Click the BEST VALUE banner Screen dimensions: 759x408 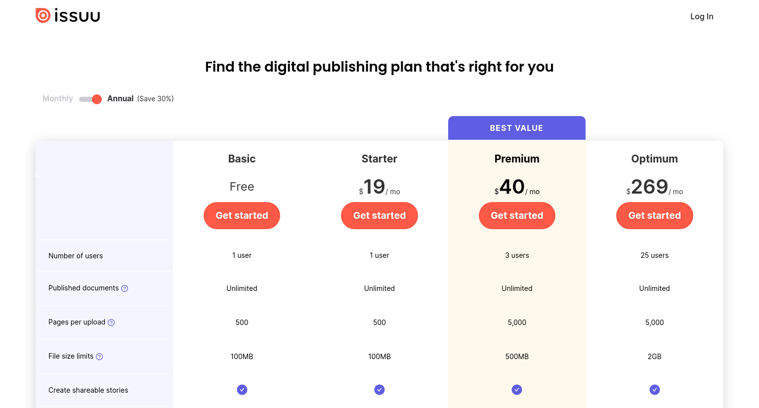517,128
